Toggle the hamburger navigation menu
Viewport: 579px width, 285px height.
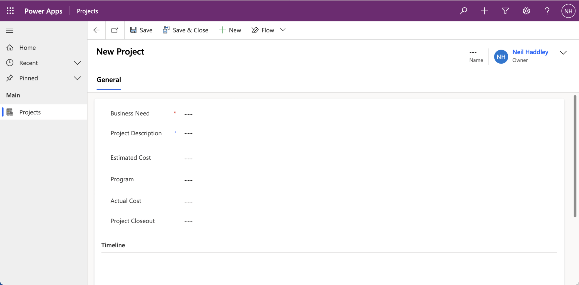pos(10,31)
